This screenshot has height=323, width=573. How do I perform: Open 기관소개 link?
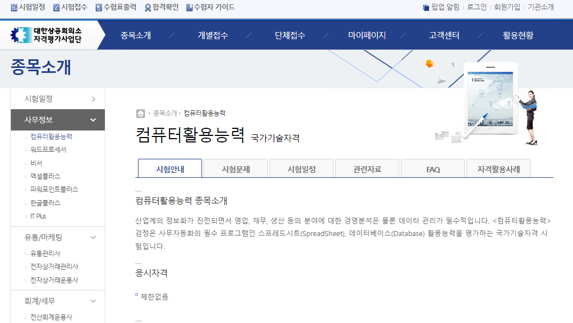point(541,7)
